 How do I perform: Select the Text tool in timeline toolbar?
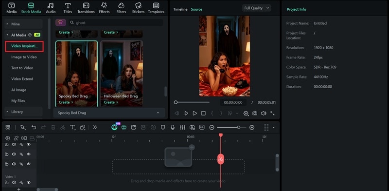click(x=72, y=127)
